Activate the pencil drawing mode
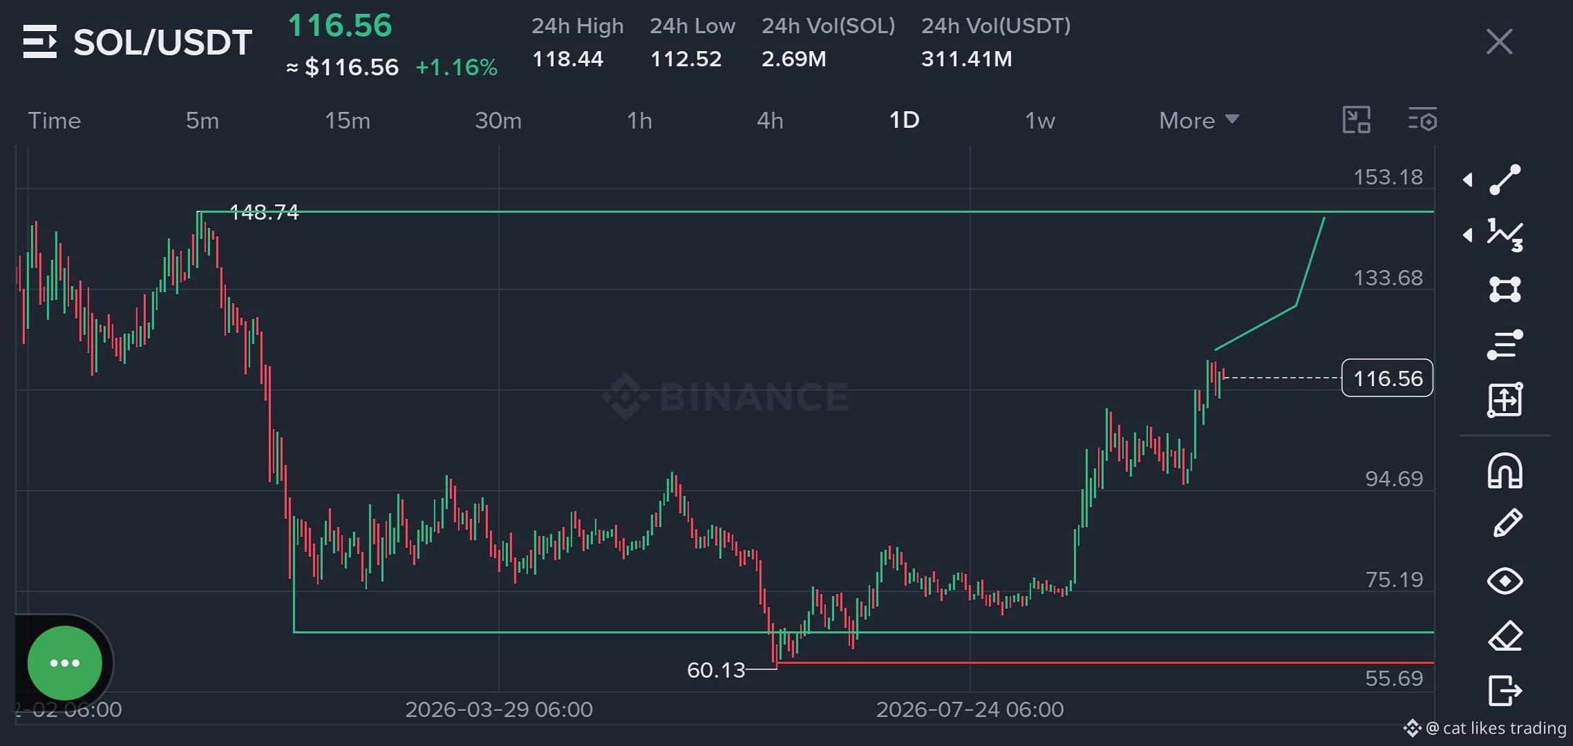The height and width of the screenshot is (746, 1573). pos(1507,524)
